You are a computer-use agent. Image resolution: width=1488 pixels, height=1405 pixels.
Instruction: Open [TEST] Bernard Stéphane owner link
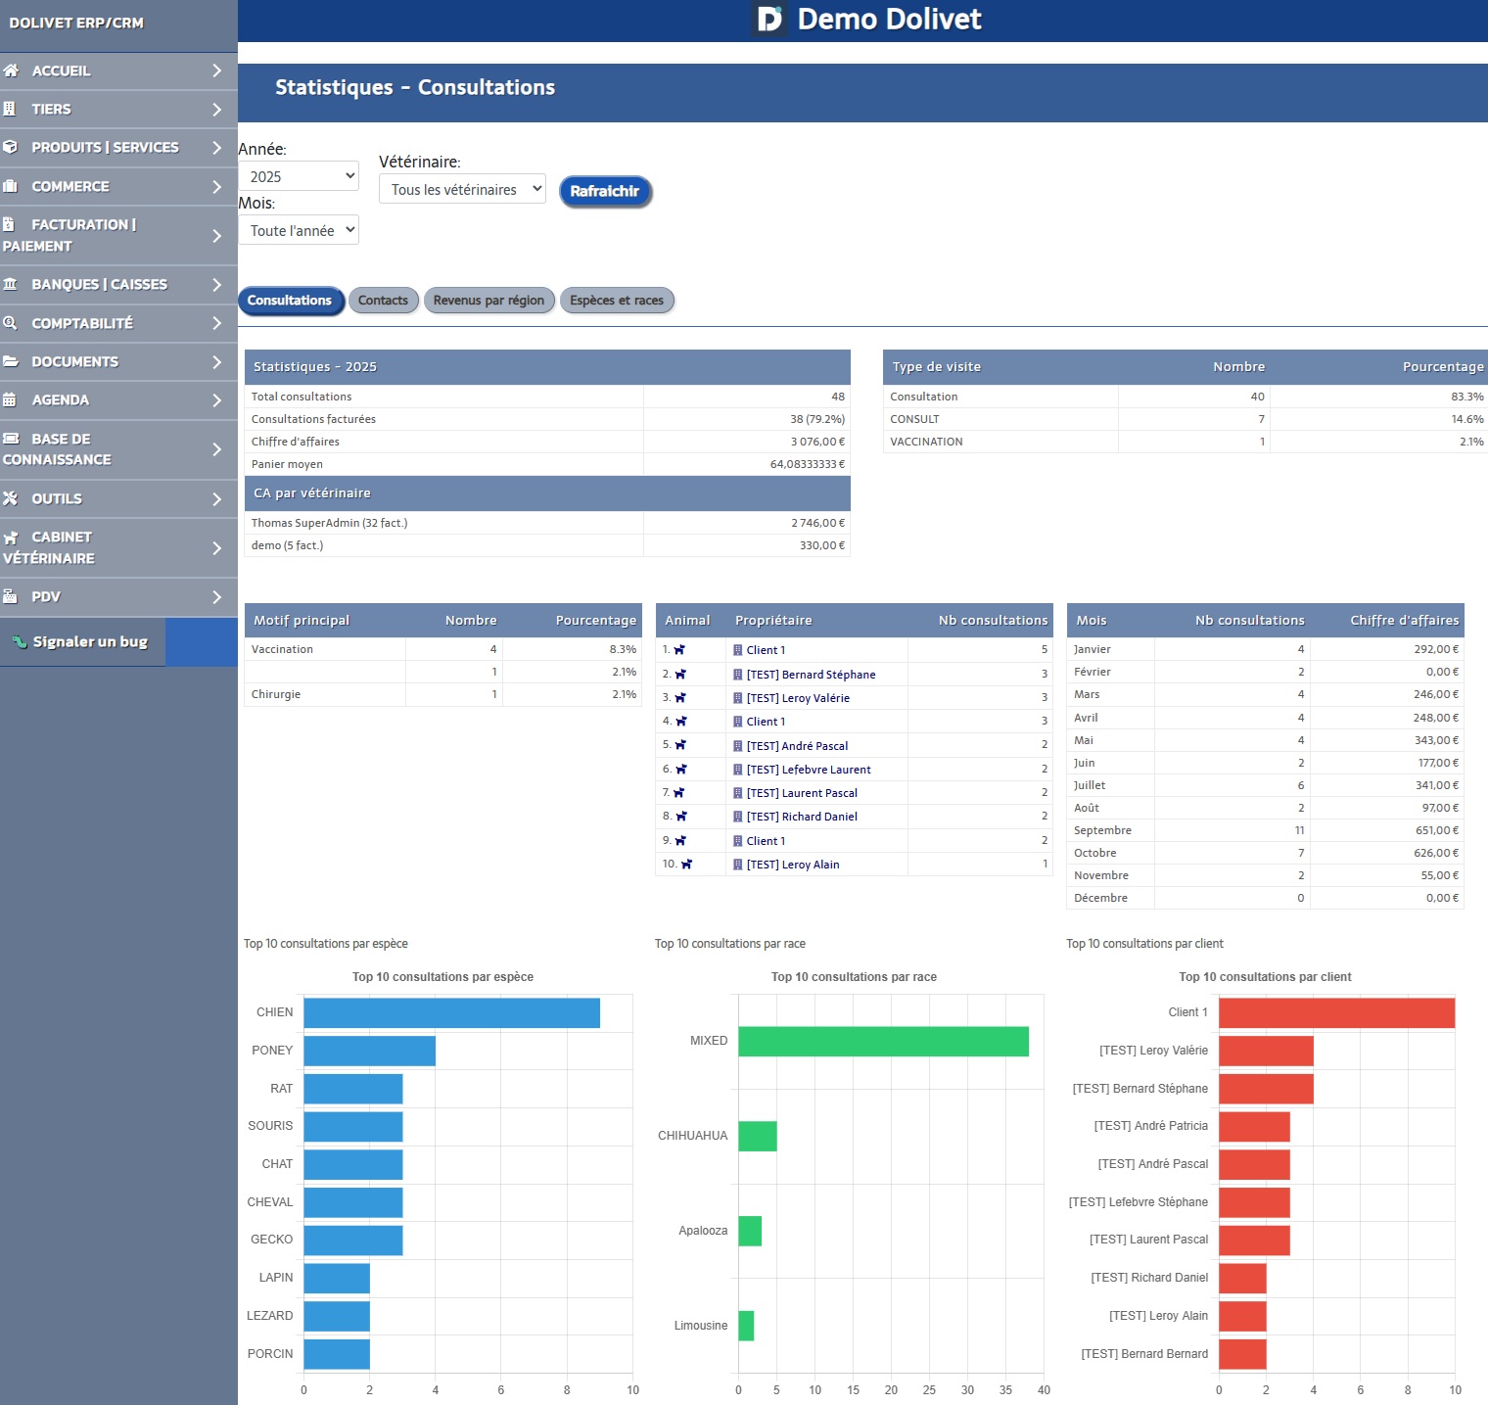811,675
